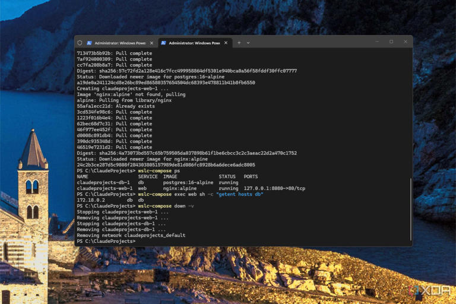The image size is (456, 304).
Task: Click 'claudeprojects-web-1' in the NAME column
Action: pos(104,188)
